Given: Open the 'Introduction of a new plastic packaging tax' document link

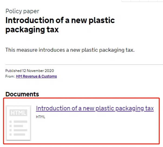Looking at the screenshot, I should [x=95, y=108].
